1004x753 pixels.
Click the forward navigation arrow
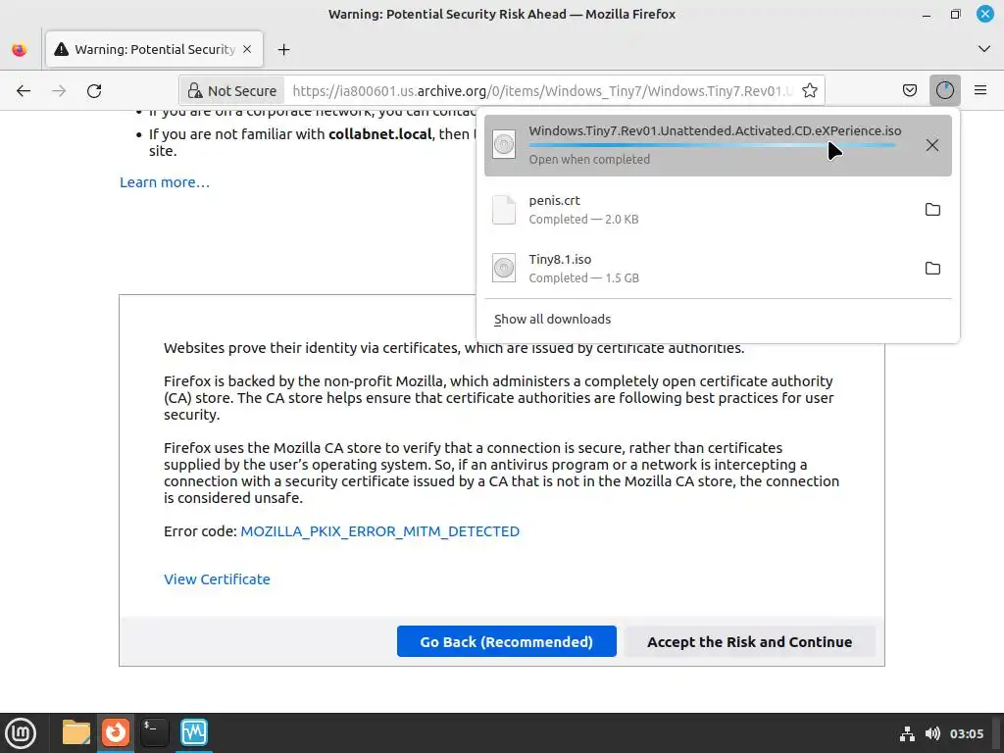click(59, 91)
